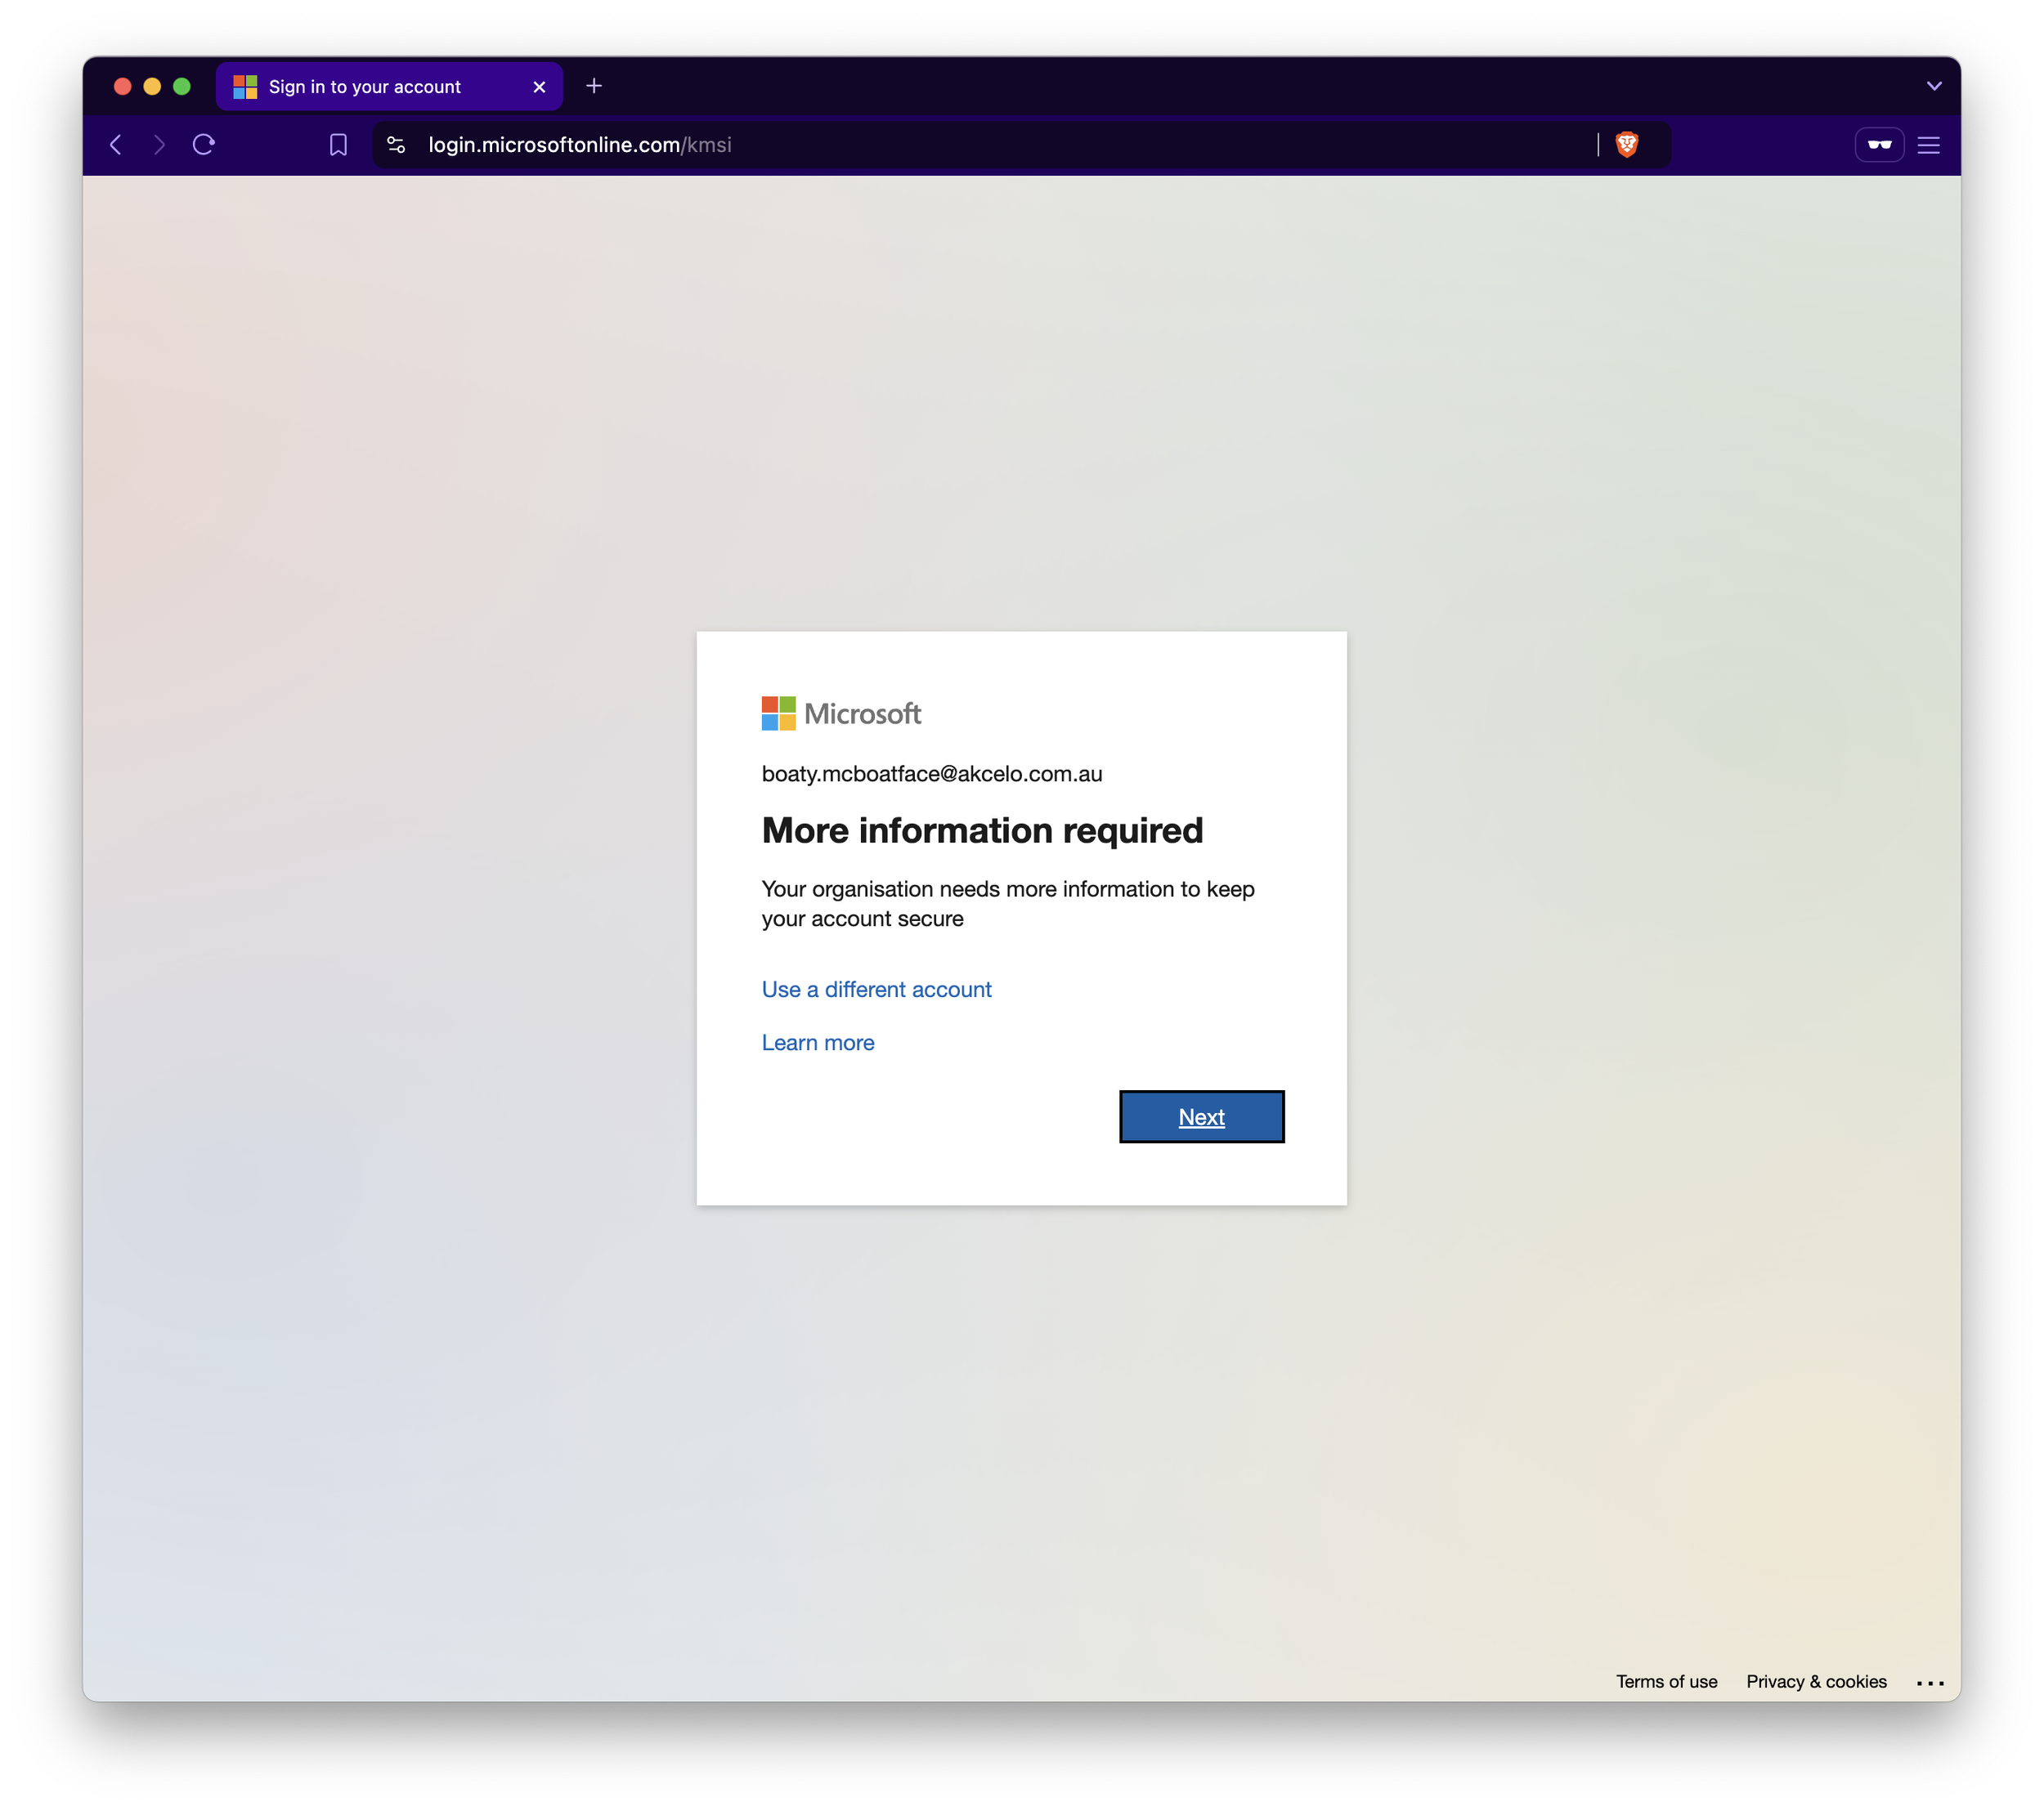The width and height of the screenshot is (2044, 1811).
Task: Open a new tab with the plus button
Action: 594,86
